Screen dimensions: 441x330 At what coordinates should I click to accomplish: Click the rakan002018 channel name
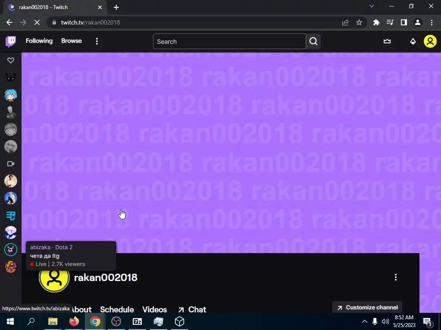[x=106, y=278]
